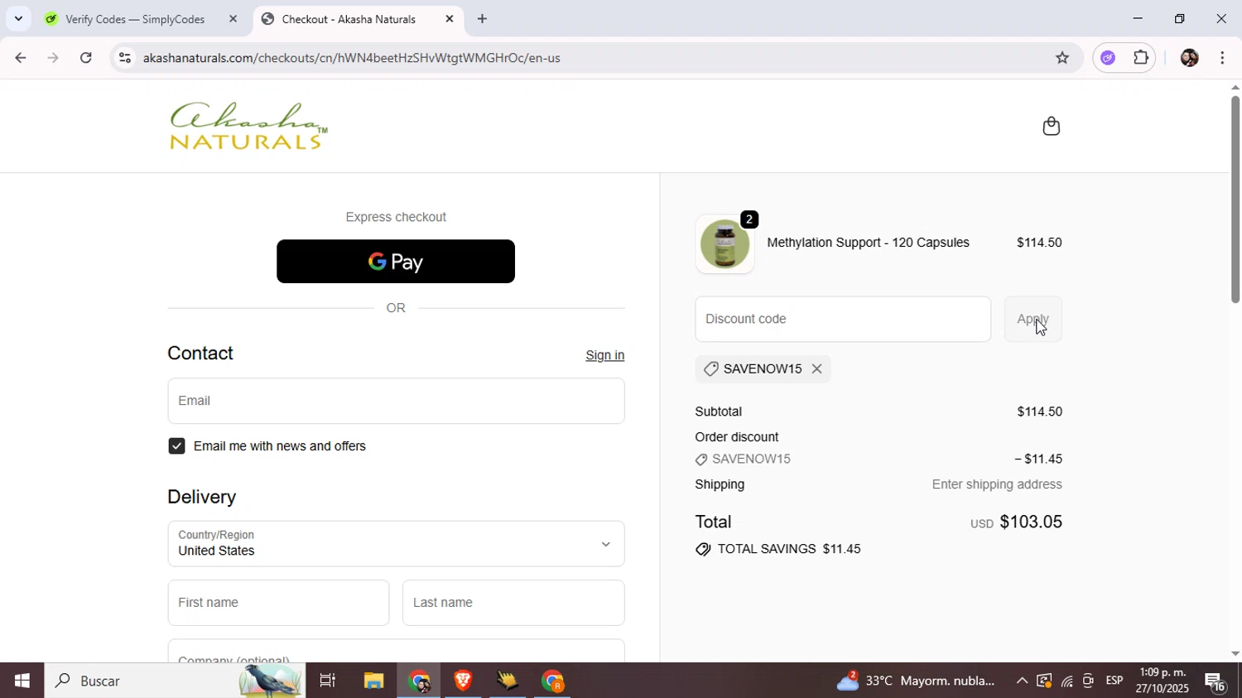Focus the Discount code input
This screenshot has width=1242, height=698.
(x=843, y=319)
